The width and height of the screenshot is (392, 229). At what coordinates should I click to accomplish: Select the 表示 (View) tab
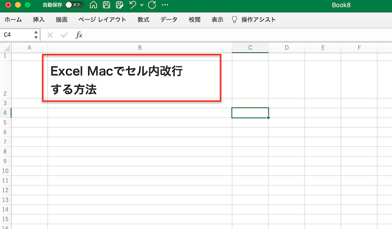pyautogui.click(x=217, y=20)
